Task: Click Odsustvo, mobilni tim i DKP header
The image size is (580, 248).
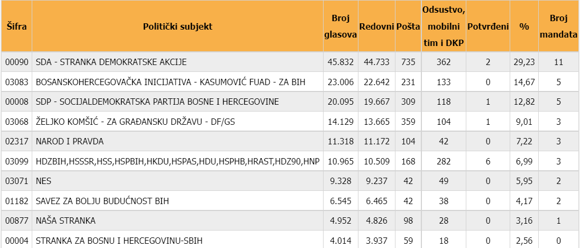Action: click(x=444, y=26)
